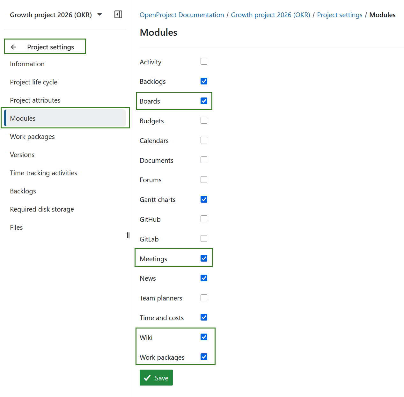Enable the Team planners module
This screenshot has width=404, height=397.
[x=204, y=298]
